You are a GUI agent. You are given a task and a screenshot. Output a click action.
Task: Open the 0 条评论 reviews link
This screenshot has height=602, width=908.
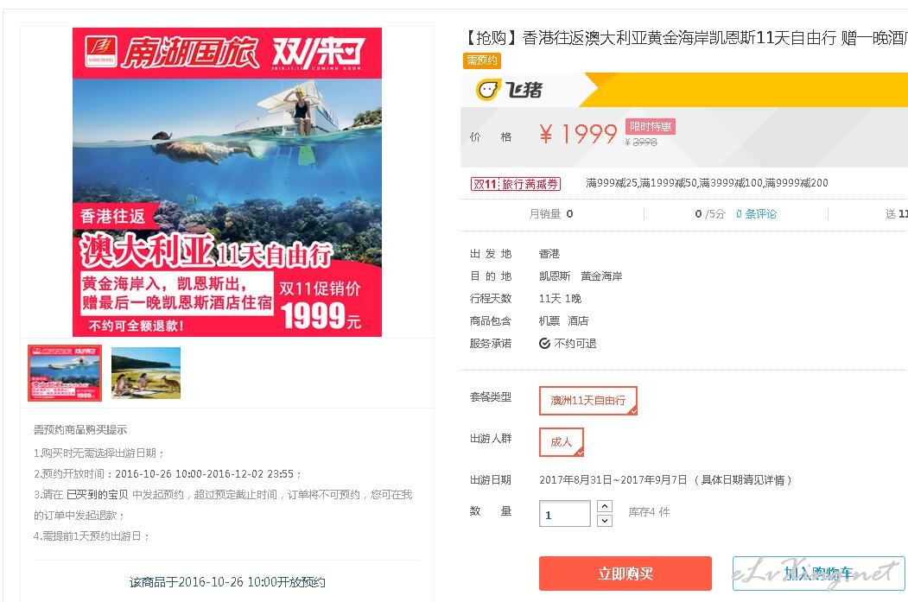coord(756,214)
